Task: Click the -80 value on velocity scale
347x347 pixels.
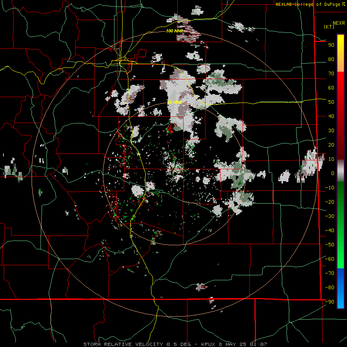Action: pos(330,288)
